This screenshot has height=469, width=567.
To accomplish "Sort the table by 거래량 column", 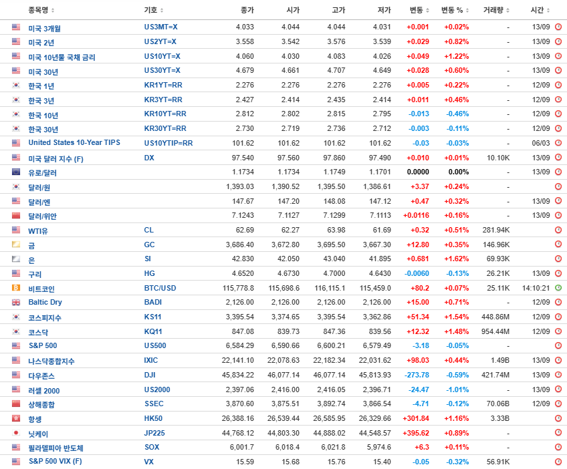I will click(x=495, y=10).
